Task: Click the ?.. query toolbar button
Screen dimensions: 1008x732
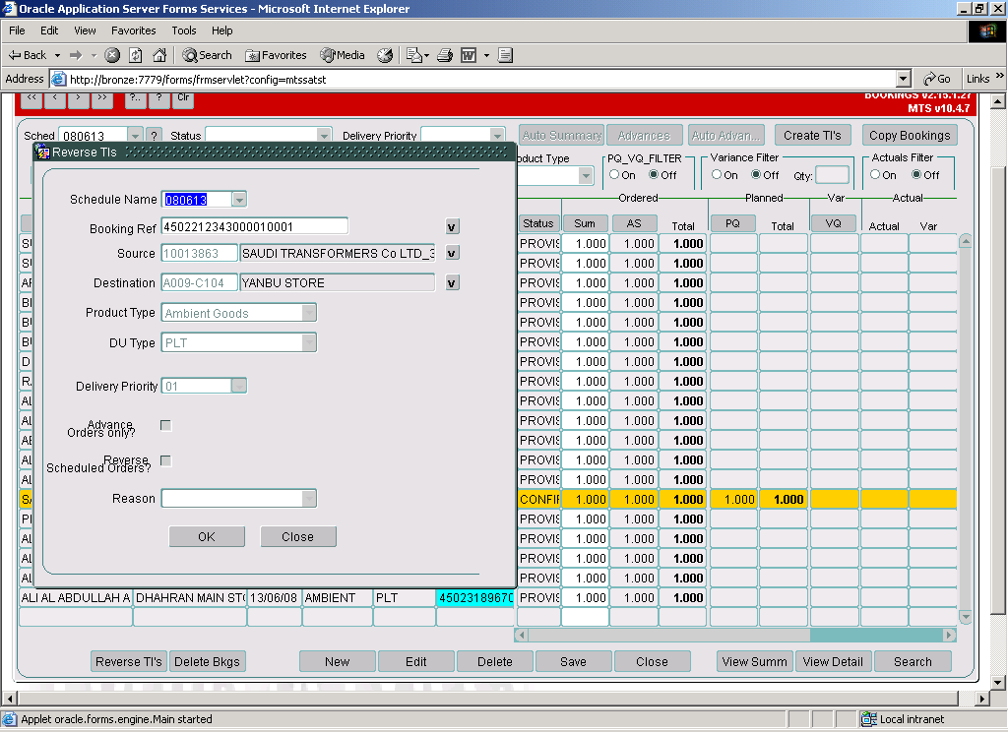Action: click(x=135, y=98)
